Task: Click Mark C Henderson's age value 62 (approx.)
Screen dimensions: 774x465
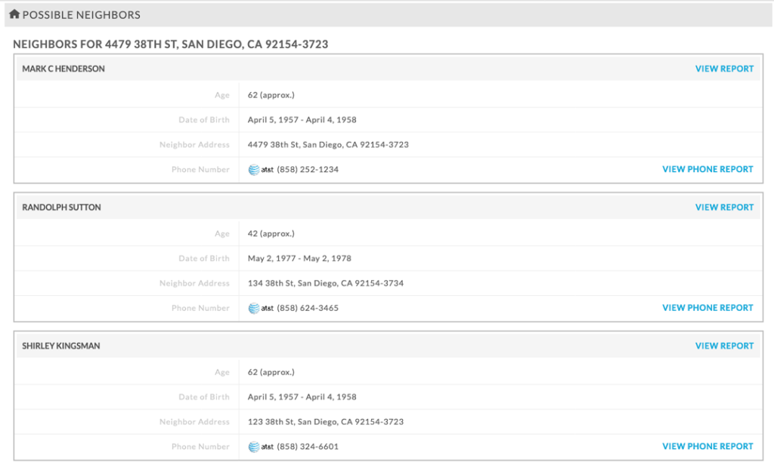Action: 271,95
